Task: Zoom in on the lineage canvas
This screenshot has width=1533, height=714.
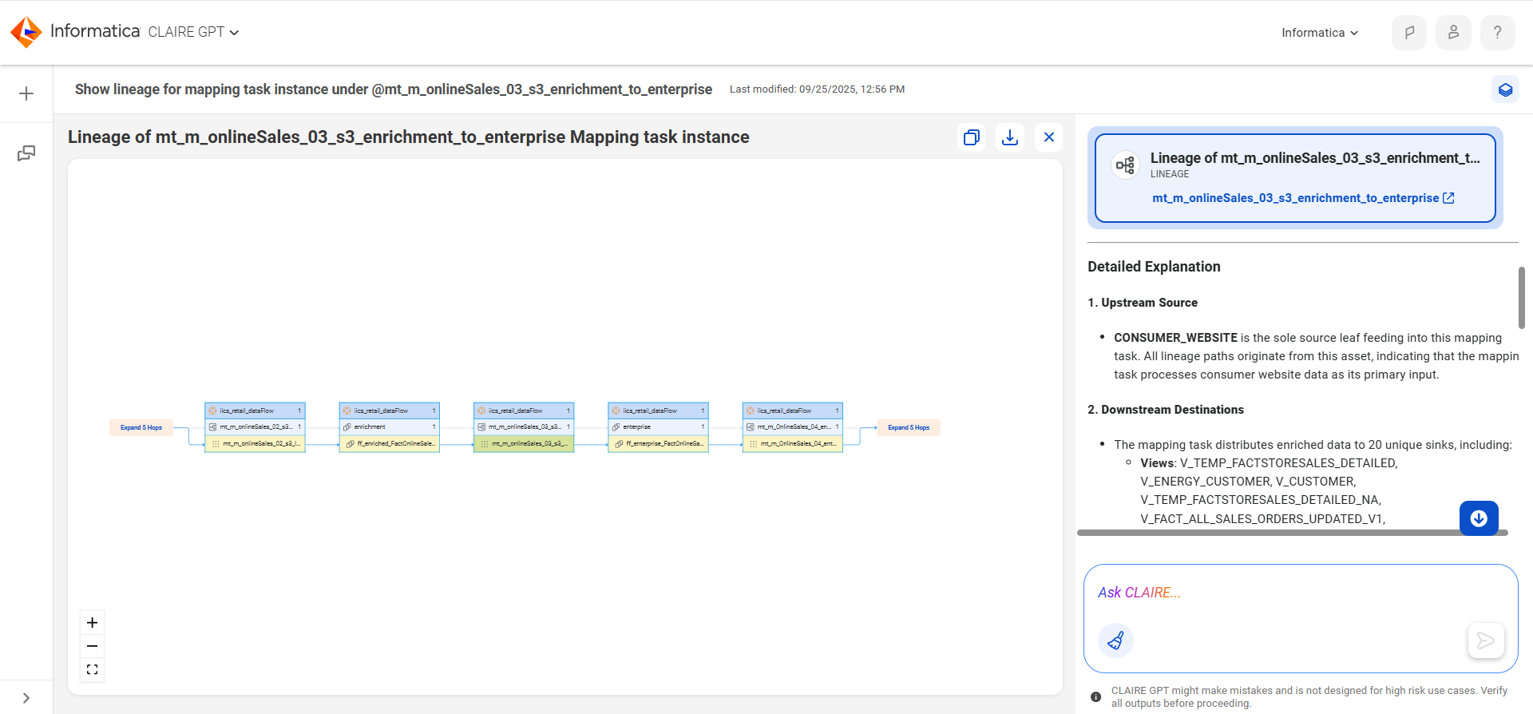Action: coord(93,623)
